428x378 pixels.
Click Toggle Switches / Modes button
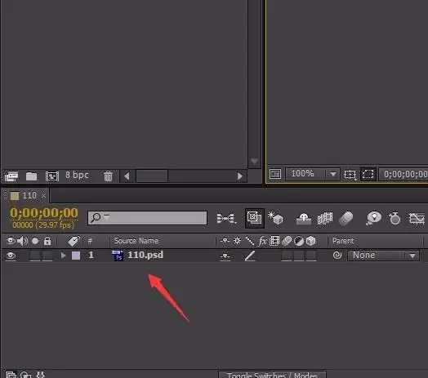[272, 375]
